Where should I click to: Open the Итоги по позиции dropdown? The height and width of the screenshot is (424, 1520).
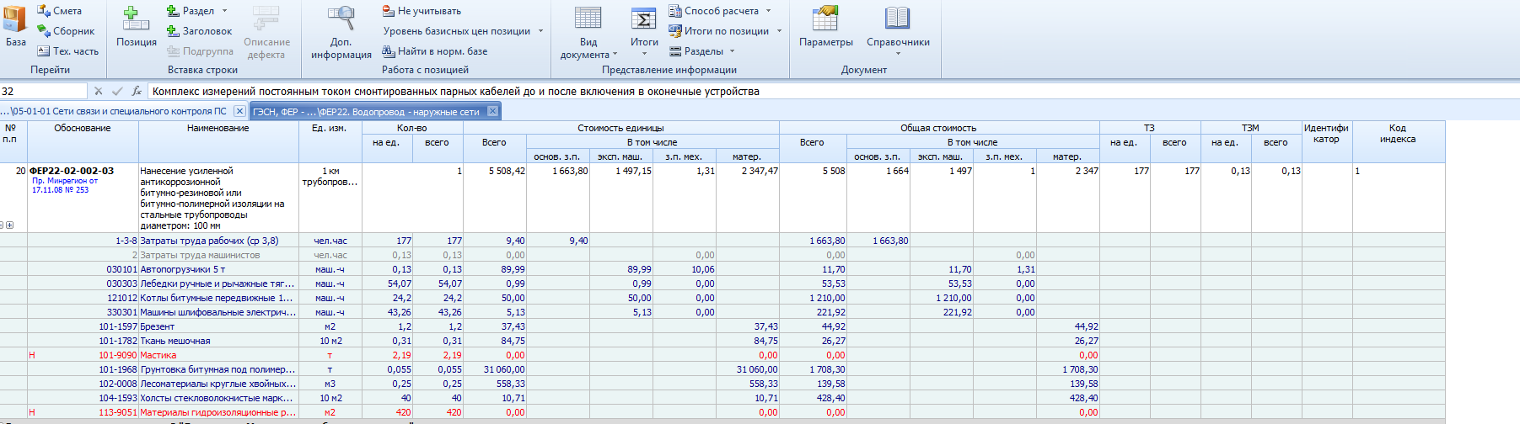coord(725,31)
